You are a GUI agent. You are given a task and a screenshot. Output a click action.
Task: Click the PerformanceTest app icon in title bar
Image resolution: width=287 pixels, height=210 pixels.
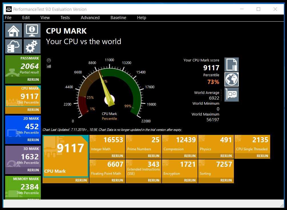9,9
